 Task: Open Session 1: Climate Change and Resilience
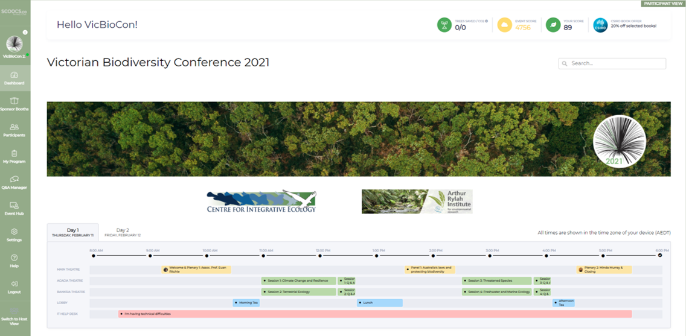[x=299, y=281]
